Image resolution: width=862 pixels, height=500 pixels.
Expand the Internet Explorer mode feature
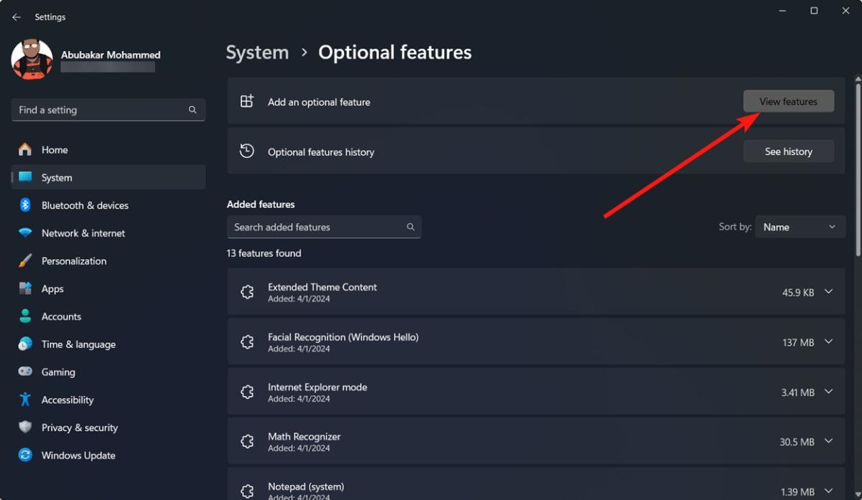[x=829, y=392]
